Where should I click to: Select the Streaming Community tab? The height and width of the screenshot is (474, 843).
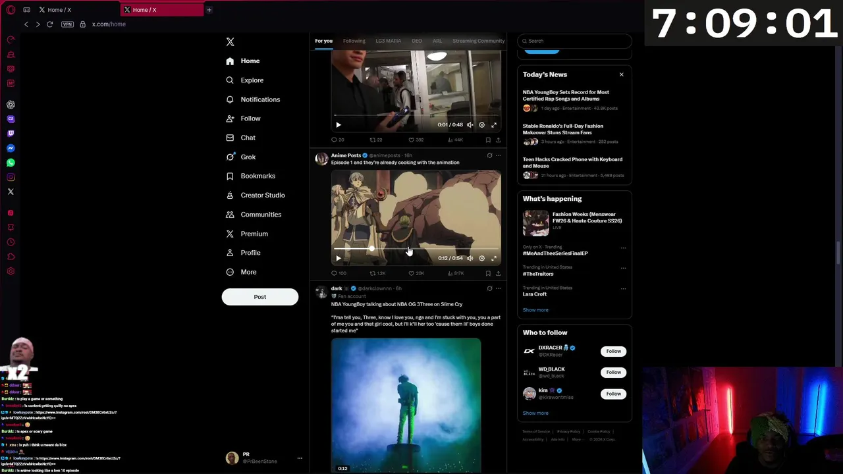[478, 41]
